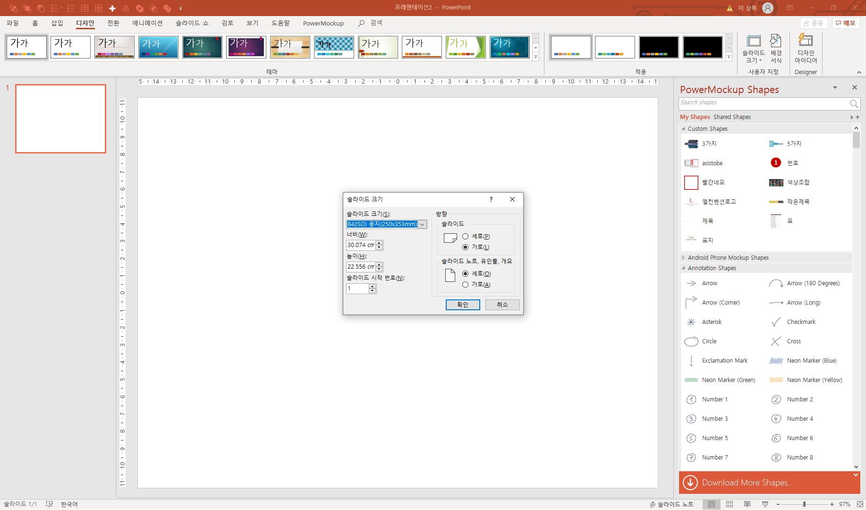Viewport: 866px width, 510px height.
Task: Open the 파일 menu tab
Action: [x=13, y=23]
